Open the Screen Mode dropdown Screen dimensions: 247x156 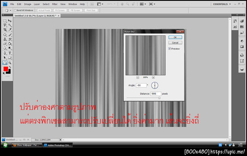coord(152,4)
